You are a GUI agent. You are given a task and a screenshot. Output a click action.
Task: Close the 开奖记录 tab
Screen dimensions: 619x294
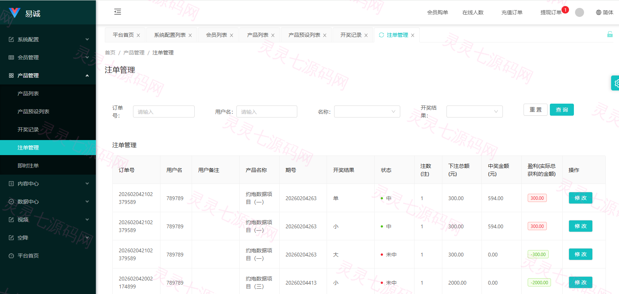point(366,35)
